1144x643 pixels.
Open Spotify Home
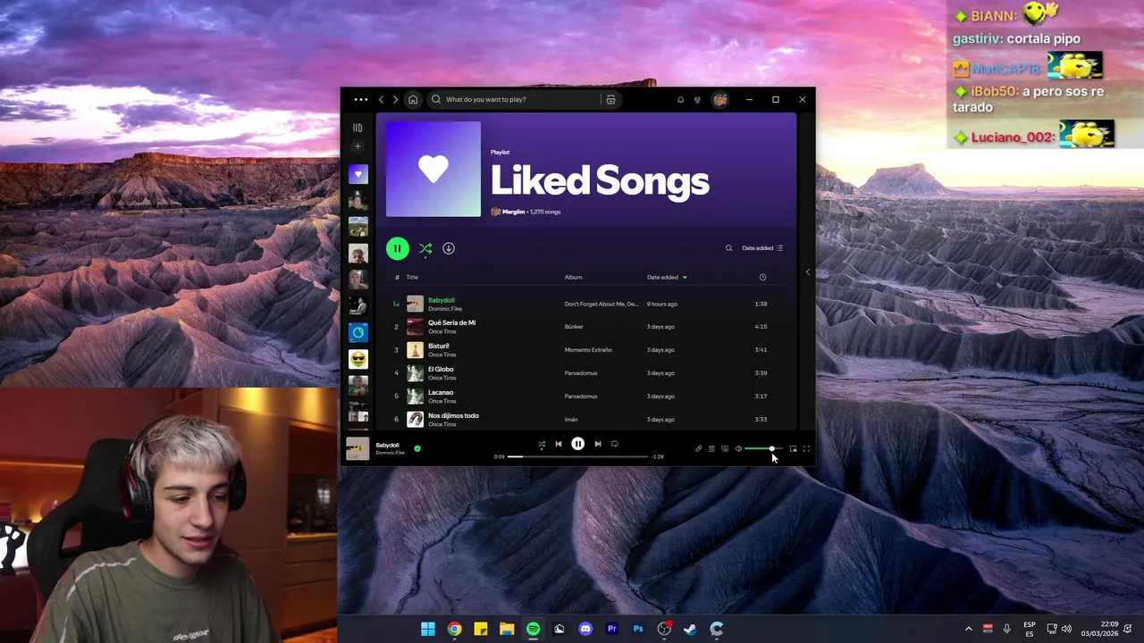coord(413,99)
